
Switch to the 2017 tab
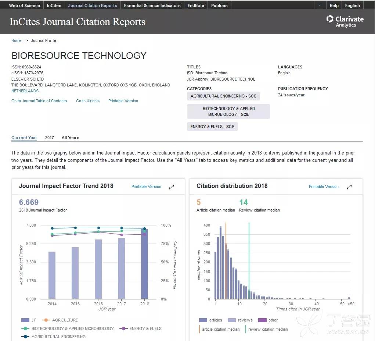coord(50,138)
